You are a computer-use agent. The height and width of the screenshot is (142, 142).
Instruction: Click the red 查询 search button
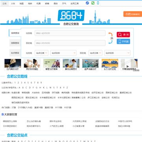(x=123, y=35)
